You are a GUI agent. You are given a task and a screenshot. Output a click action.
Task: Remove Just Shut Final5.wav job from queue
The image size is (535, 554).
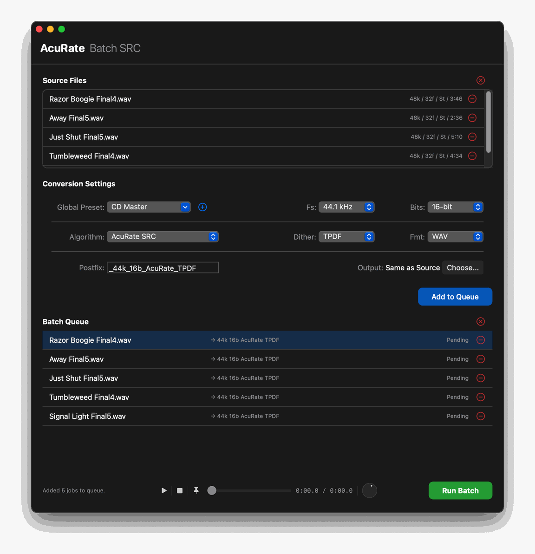point(481,378)
